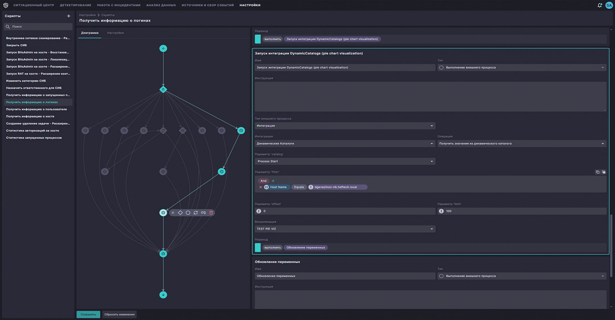Viewport: 615px width, 320px height.
Task: Click the Сохранить button
Action: pos(88,314)
